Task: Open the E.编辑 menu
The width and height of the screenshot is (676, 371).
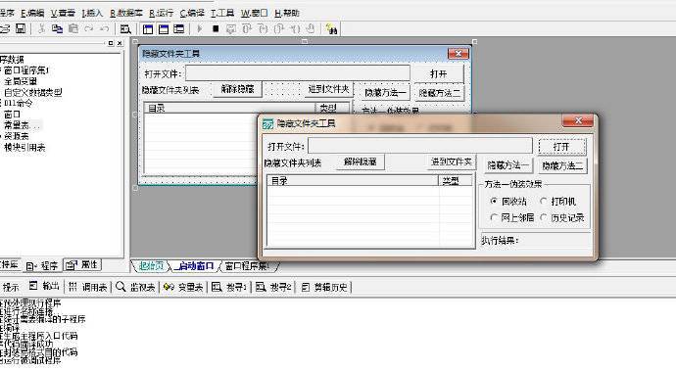Action: tap(32, 14)
